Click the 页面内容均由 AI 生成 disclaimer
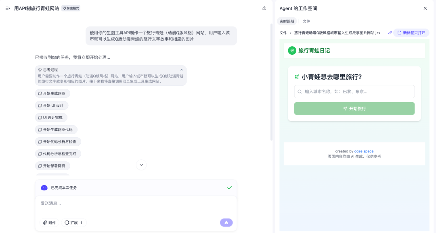Screen dimensions: 436x233 [x=354, y=157]
